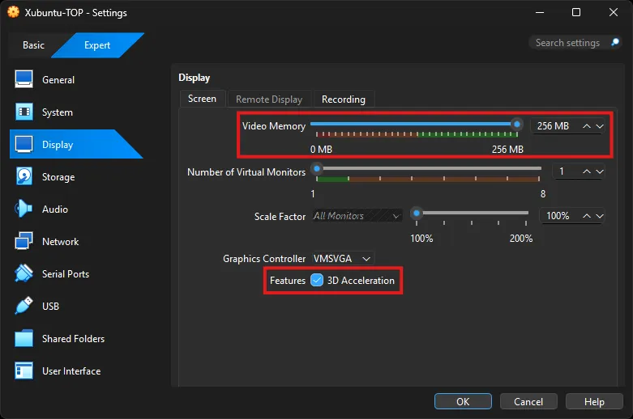Screen dimensions: 633x419
Task: Click the Video Memory slider handle
Action: click(x=517, y=124)
